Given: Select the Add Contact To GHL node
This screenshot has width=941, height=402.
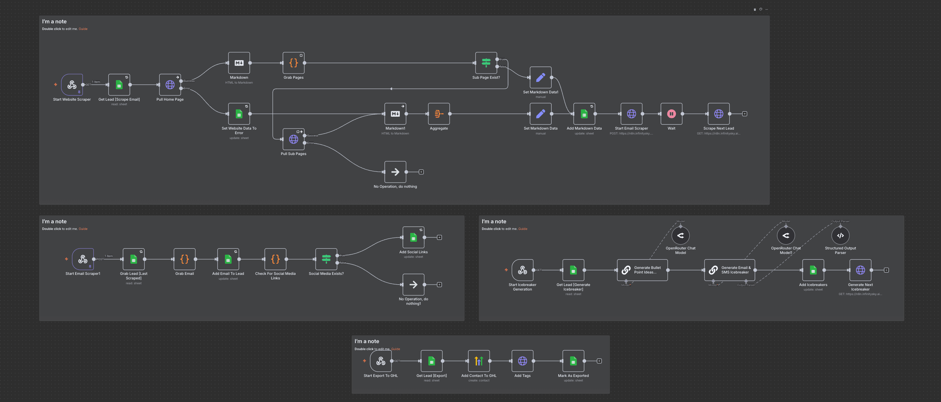Looking at the screenshot, I should click(x=479, y=361).
